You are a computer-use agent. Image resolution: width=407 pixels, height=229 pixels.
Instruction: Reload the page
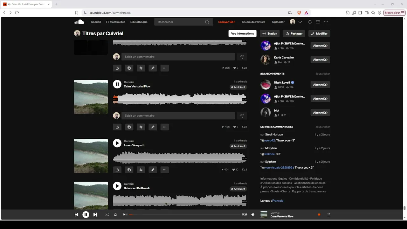17,13
